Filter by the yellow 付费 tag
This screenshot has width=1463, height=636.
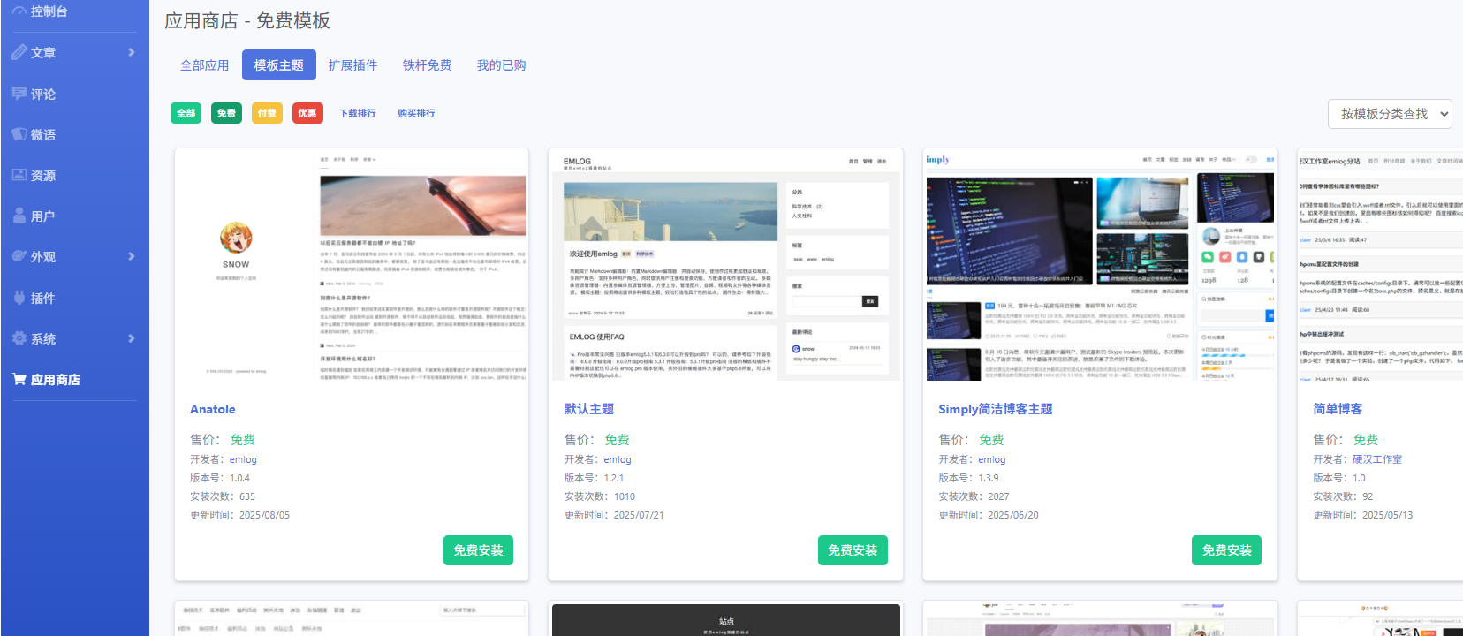(267, 113)
